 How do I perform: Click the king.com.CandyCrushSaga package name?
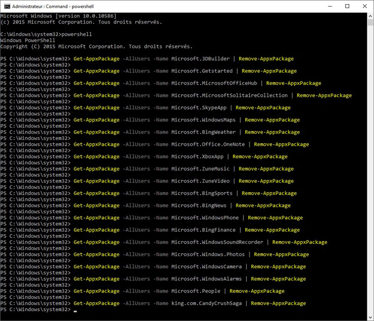coord(206,303)
